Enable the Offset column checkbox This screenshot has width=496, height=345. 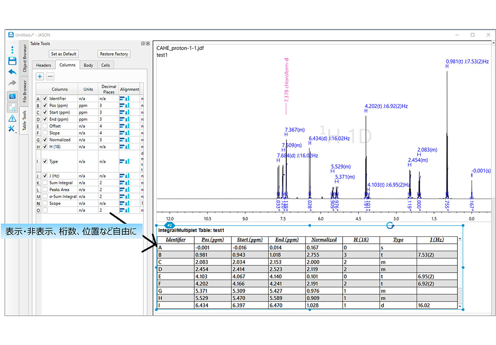[x=45, y=126]
